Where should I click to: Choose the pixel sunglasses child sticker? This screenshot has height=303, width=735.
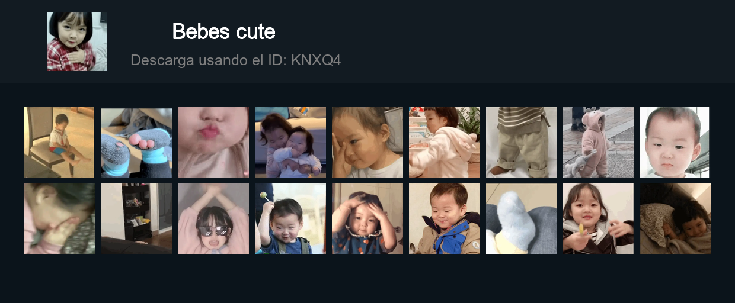click(213, 219)
